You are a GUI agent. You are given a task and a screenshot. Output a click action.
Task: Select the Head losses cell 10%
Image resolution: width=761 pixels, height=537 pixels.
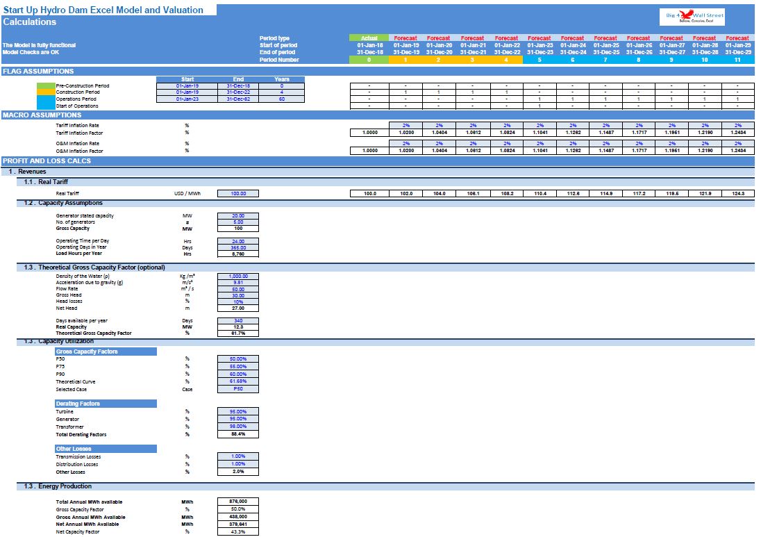237,301
